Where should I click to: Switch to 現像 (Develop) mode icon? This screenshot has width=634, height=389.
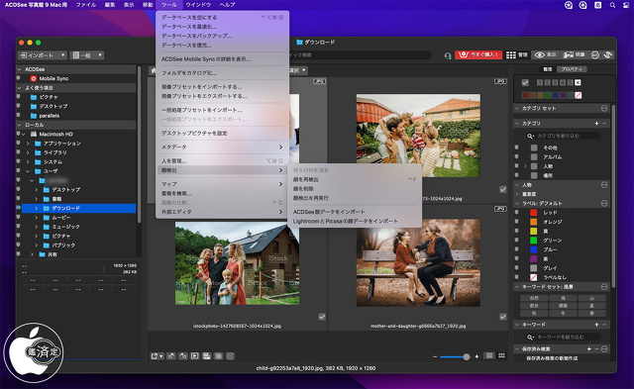pos(569,55)
